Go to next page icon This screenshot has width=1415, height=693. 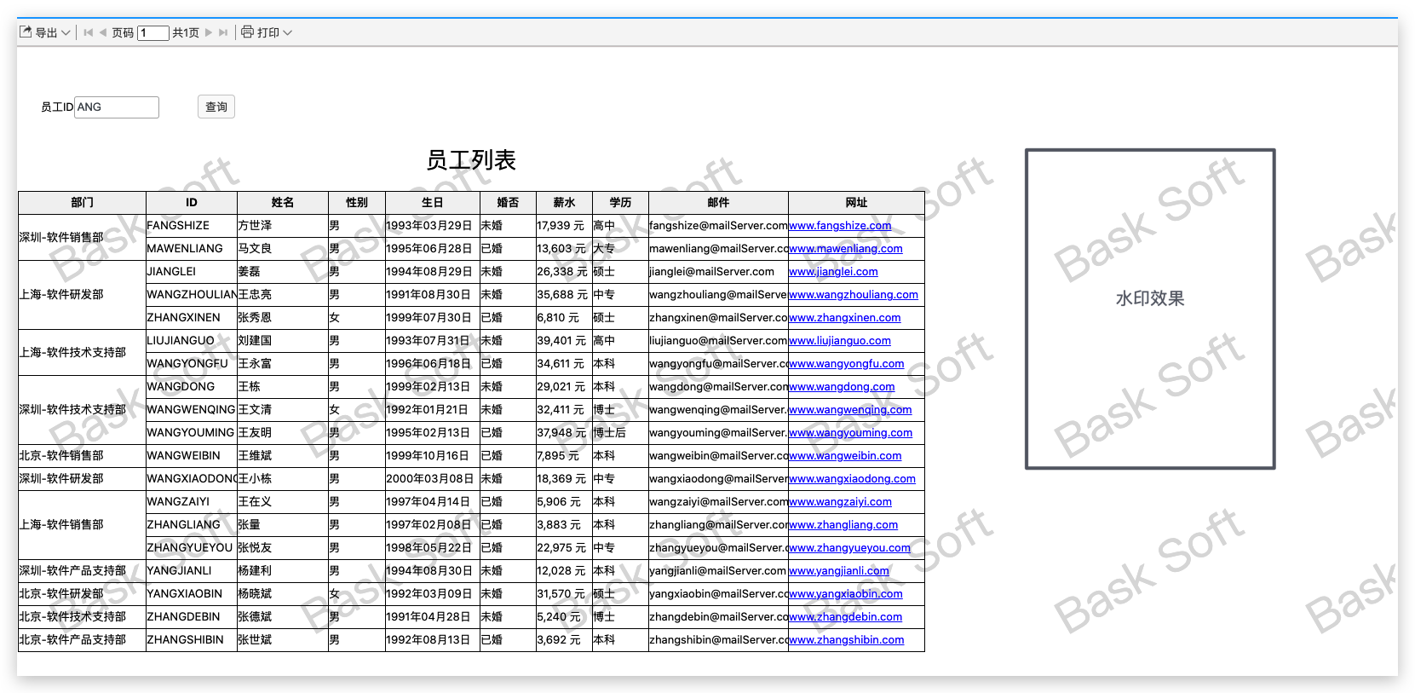pyautogui.click(x=209, y=32)
